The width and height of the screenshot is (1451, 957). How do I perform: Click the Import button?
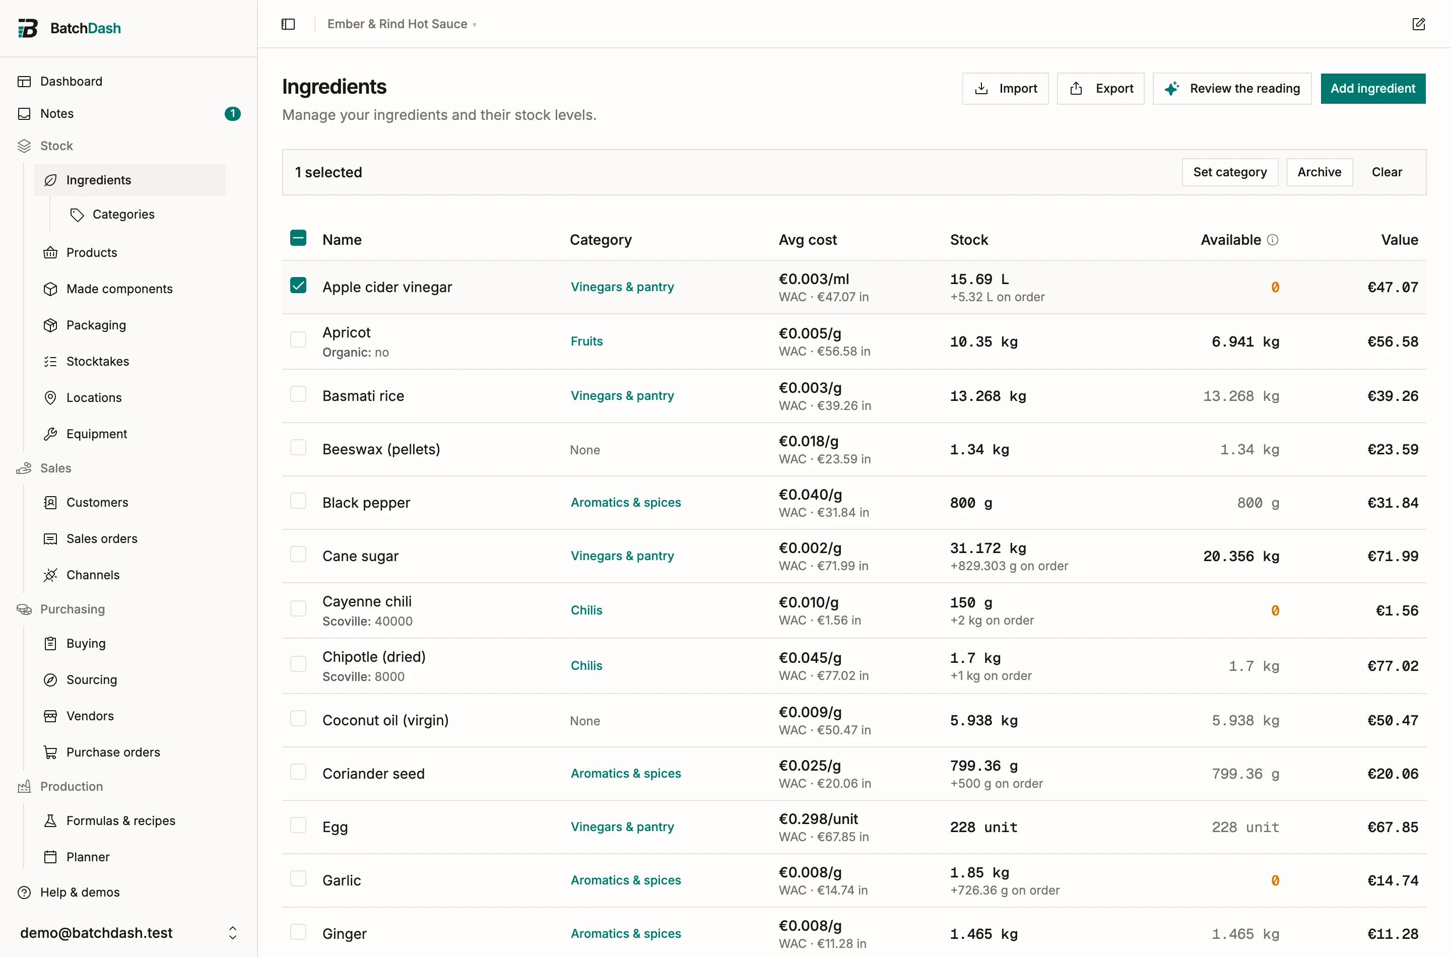pos(1005,89)
